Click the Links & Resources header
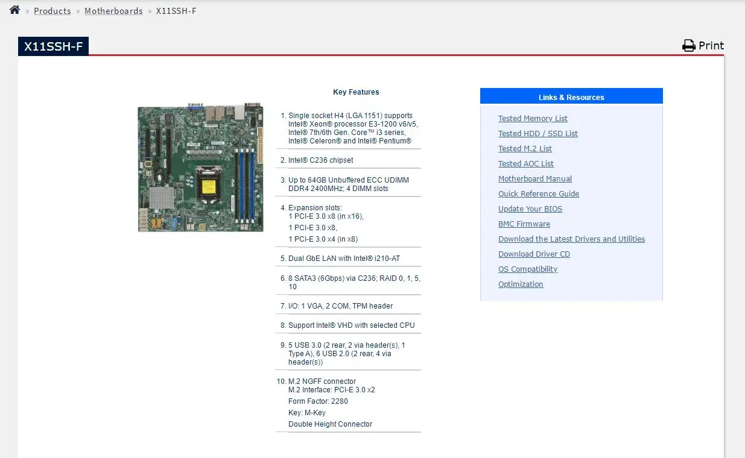Image resolution: width=745 pixels, height=458 pixels. [571, 96]
